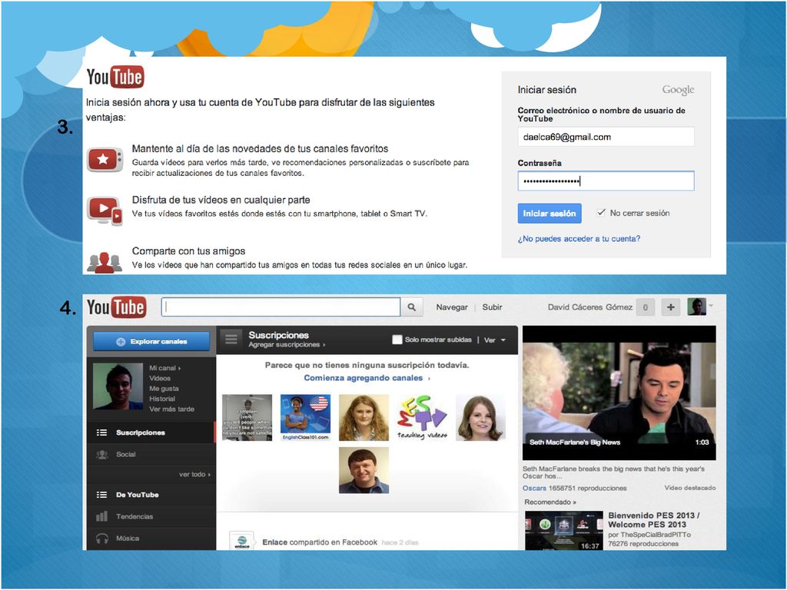Click the red star TV channels icon
The width and height of the screenshot is (787, 590).
pyautogui.click(x=105, y=160)
